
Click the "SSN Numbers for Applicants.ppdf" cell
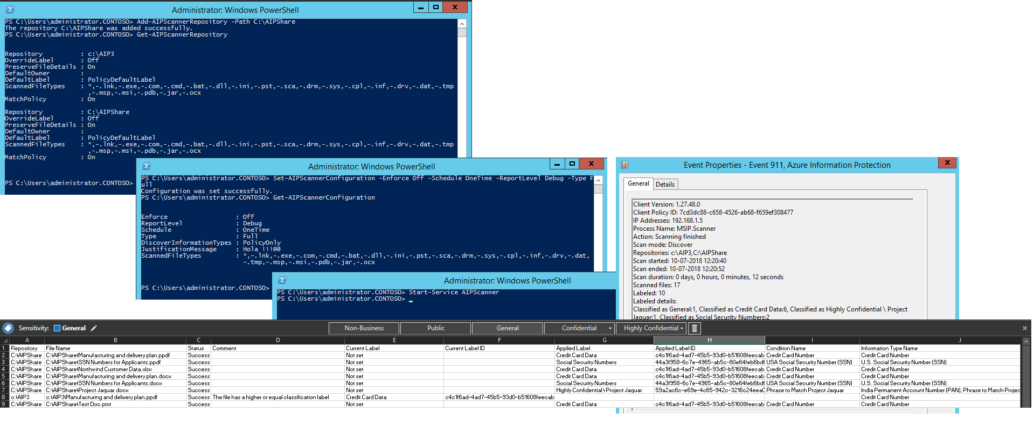point(115,362)
